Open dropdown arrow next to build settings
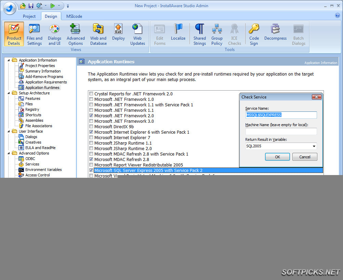The image size is (343, 280). coord(45,6)
